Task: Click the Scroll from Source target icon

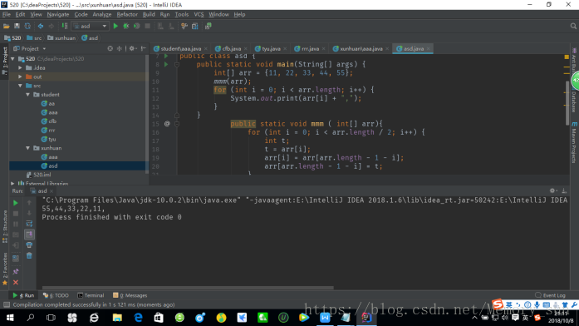Action: pos(110,48)
